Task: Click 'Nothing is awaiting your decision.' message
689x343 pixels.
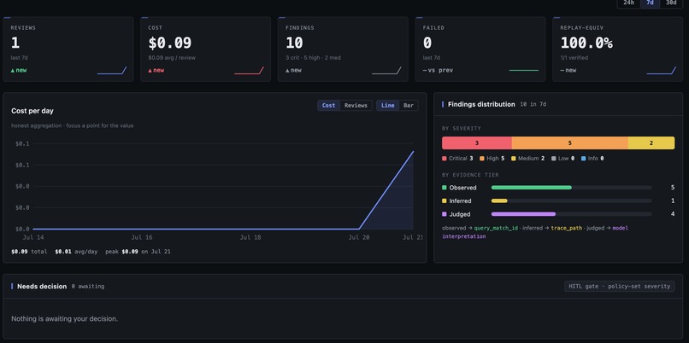Action: (x=65, y=319)
